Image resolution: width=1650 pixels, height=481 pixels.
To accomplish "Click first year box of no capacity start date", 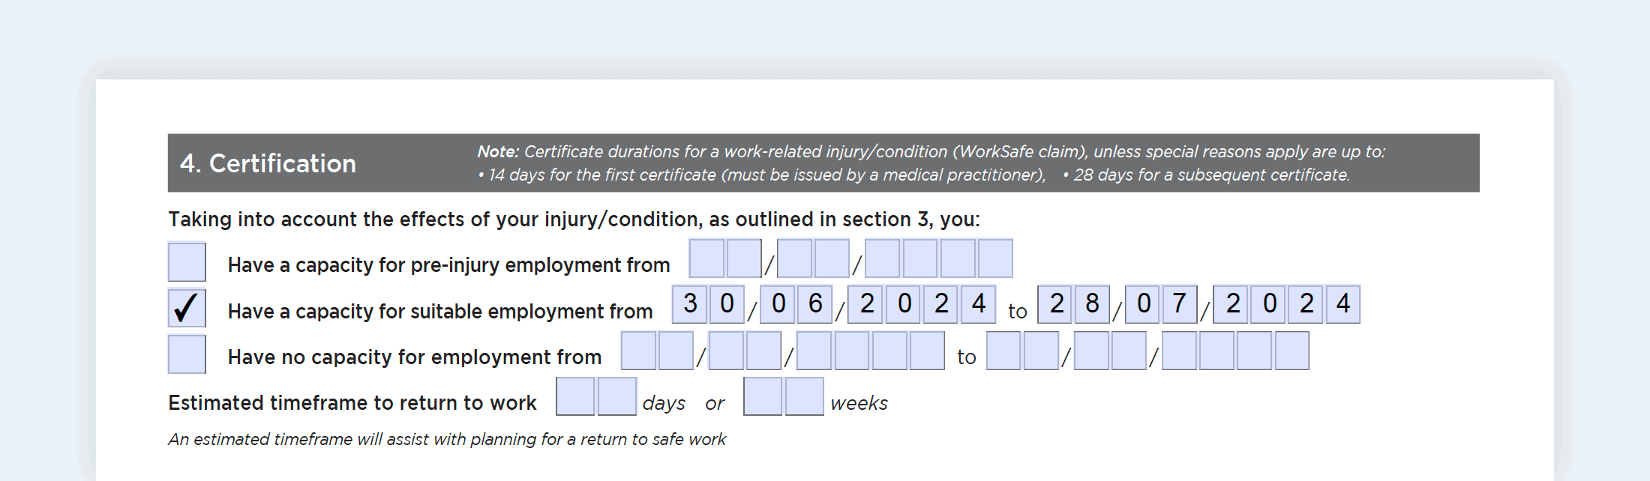I will click(814, 351).
